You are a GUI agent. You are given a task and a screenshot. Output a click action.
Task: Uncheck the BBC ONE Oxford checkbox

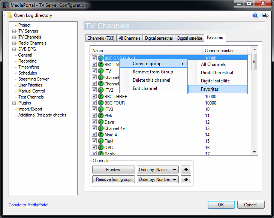[x=94, y=58]
